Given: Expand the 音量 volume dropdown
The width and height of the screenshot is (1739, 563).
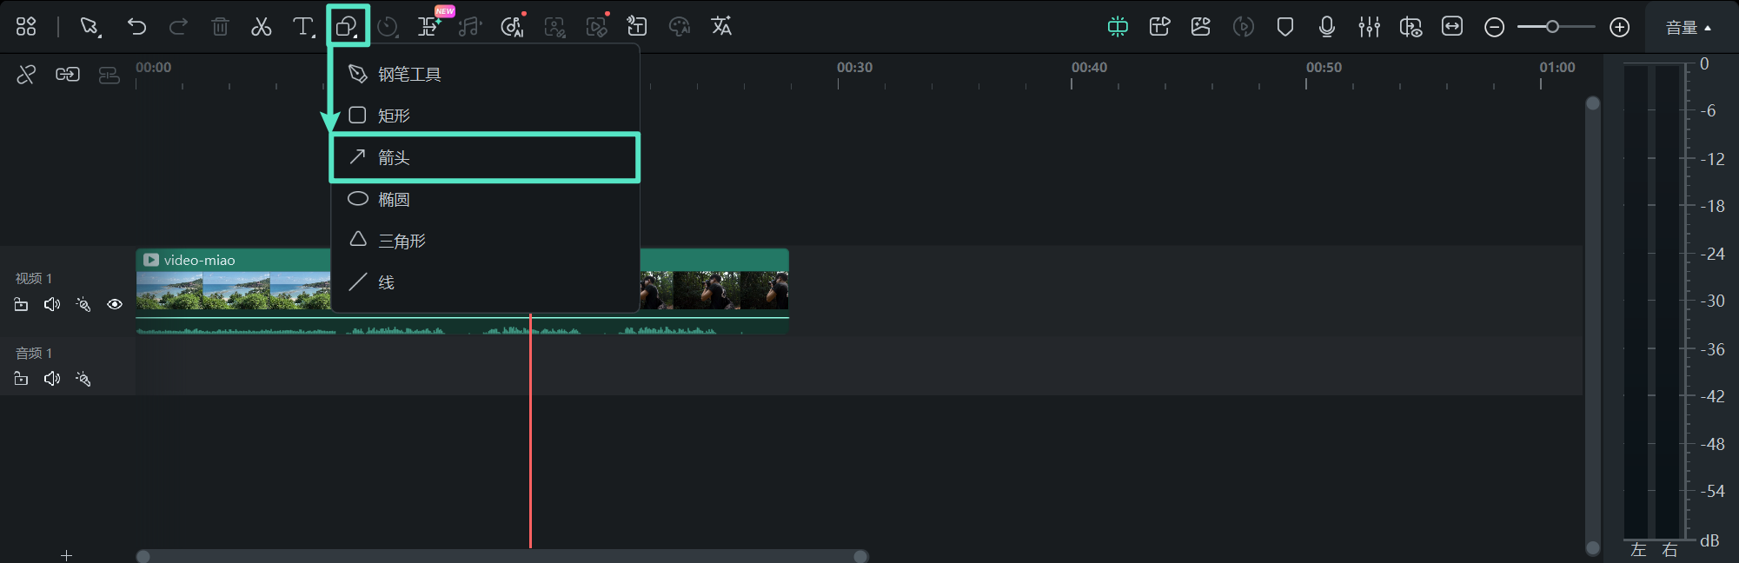Looking at the screenshot, I should (x=1688, y=28).
